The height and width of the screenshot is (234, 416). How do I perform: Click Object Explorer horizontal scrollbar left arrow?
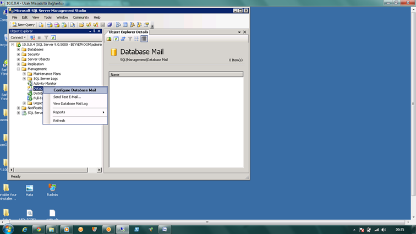(12, 170)
